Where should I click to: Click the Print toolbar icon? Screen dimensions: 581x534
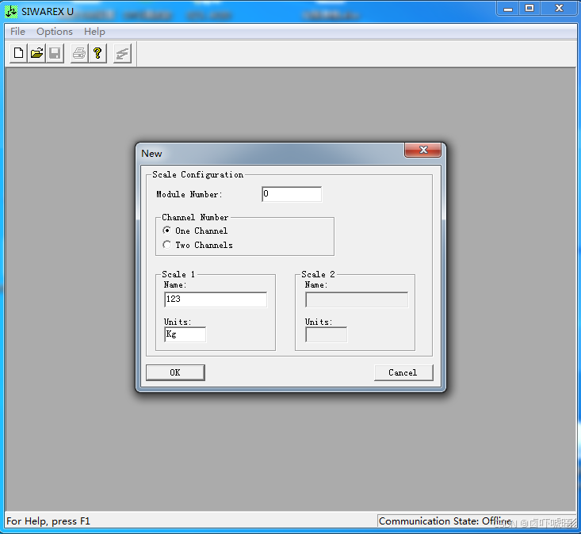click(79, 54)
